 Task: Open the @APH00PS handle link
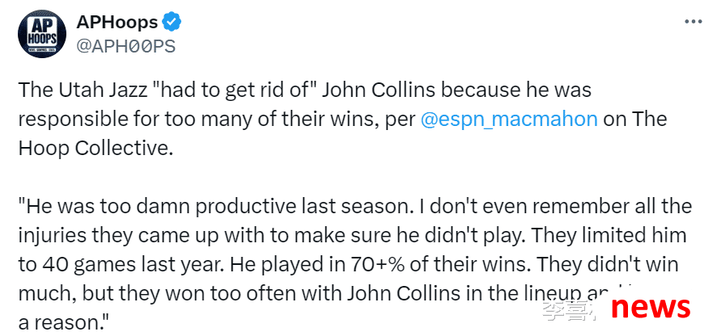tap(125, 47)
